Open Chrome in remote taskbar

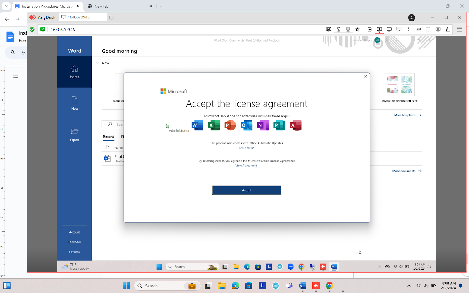click(301, 267)
